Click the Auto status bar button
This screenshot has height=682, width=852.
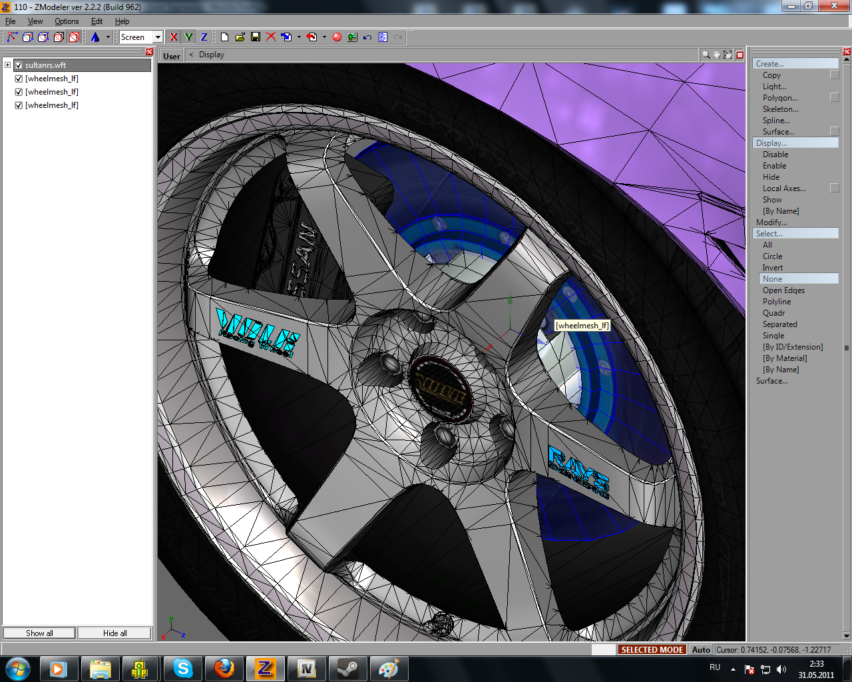coord(701,650)
